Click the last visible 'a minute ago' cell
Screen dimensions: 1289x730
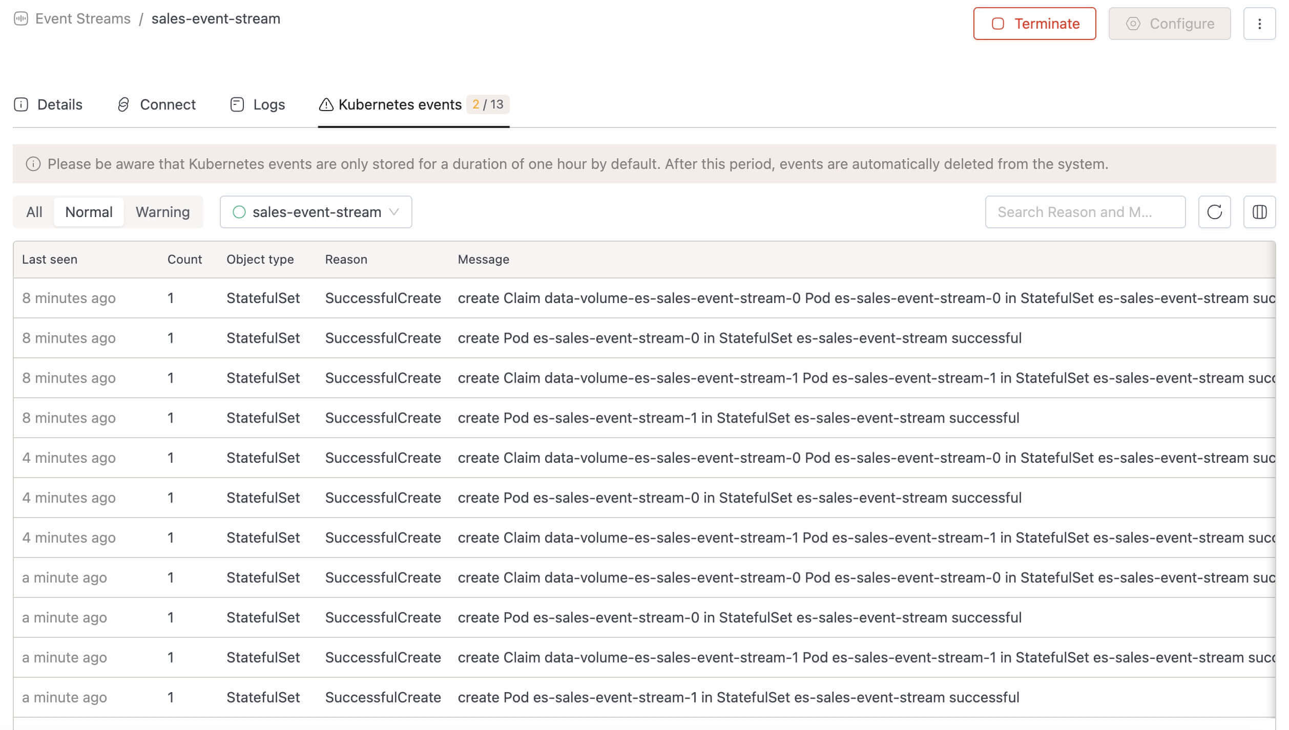tap(65, 697)
